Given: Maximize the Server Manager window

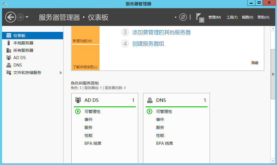Looking at the screenshot, I should point(259,3).
